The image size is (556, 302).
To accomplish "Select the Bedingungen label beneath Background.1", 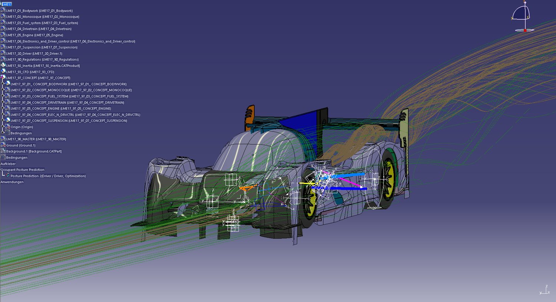I will [x=17, y=158].
